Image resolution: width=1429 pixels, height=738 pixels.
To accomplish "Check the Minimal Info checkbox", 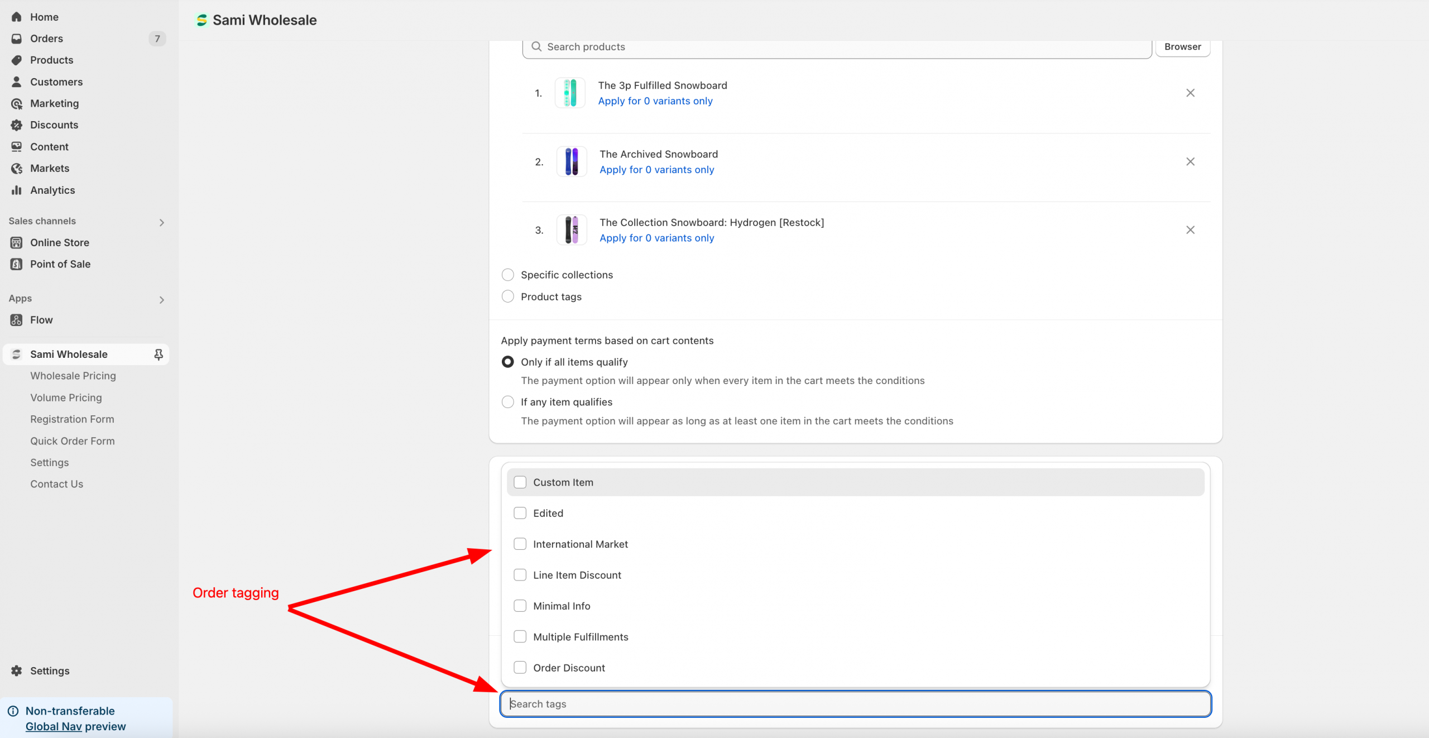I will [x=520, y=606].
